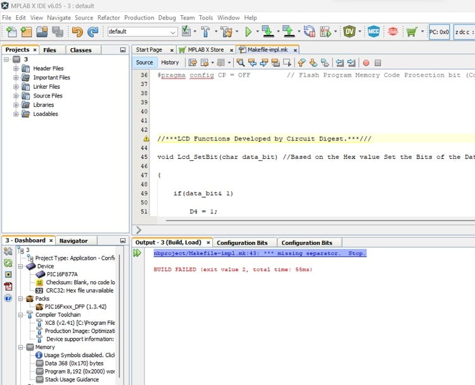This screenshot has width=475, height=385.
Task: Open the PDF datasheet icon in Dashboard
Action: click(8, 286)
